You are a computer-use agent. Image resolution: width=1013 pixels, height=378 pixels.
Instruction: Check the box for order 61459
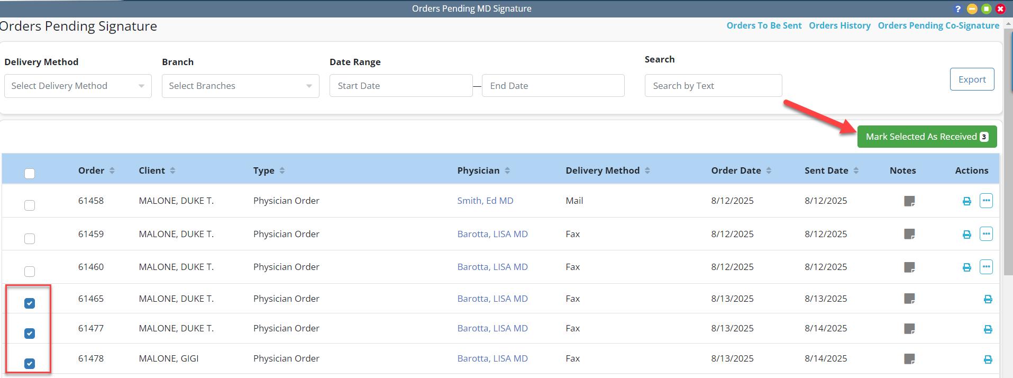[x=30, y=239]
